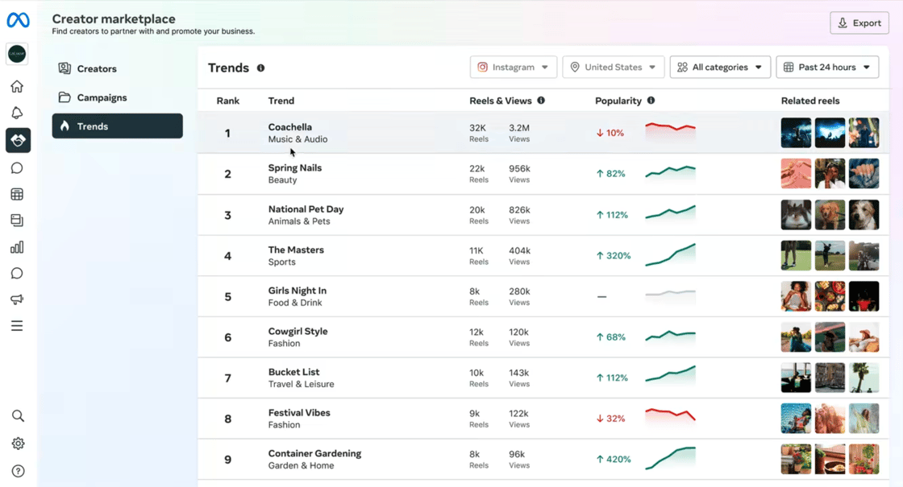Click the info icon next to Trends title
903x487 pixels.
pos(261,68)
